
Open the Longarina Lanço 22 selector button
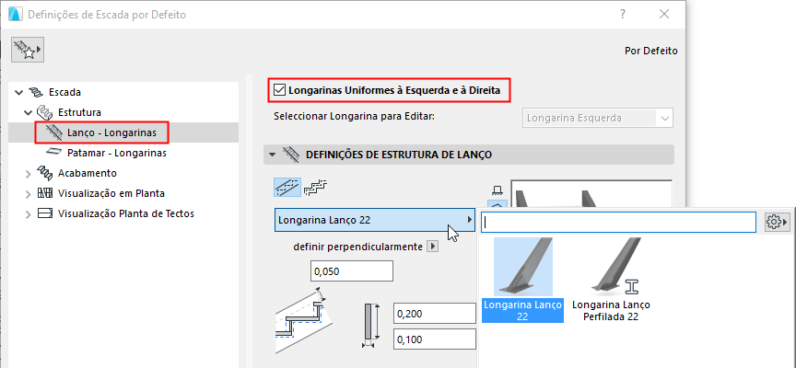pyautogui.click(x=375, y=221)
